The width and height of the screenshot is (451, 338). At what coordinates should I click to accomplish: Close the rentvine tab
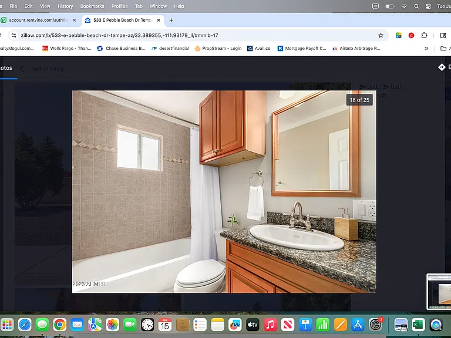pyautogui.click(x=74, y=20)
